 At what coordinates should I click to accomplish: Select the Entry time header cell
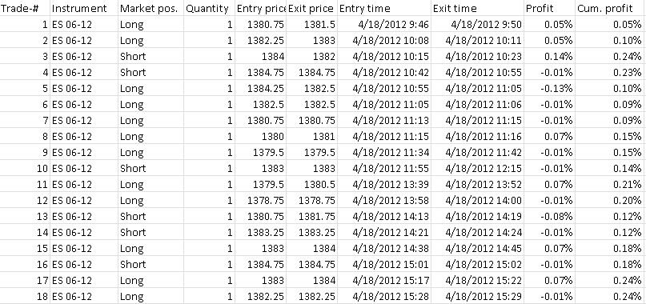[x=384, y=8]
